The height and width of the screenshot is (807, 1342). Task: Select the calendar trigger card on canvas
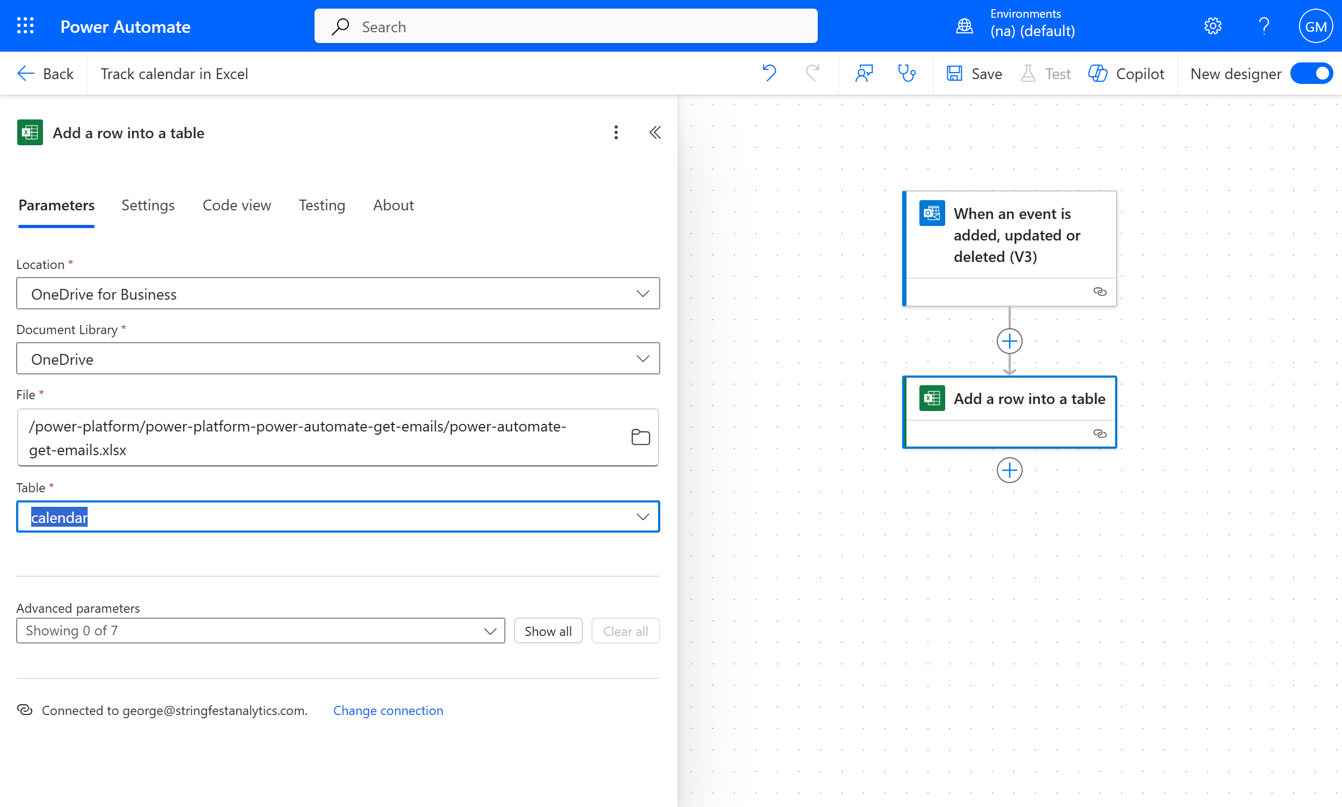(1011, 236)
